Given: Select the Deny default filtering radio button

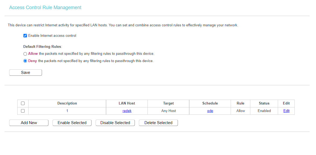Looking at the screenshot, I should tap(25, 61).
